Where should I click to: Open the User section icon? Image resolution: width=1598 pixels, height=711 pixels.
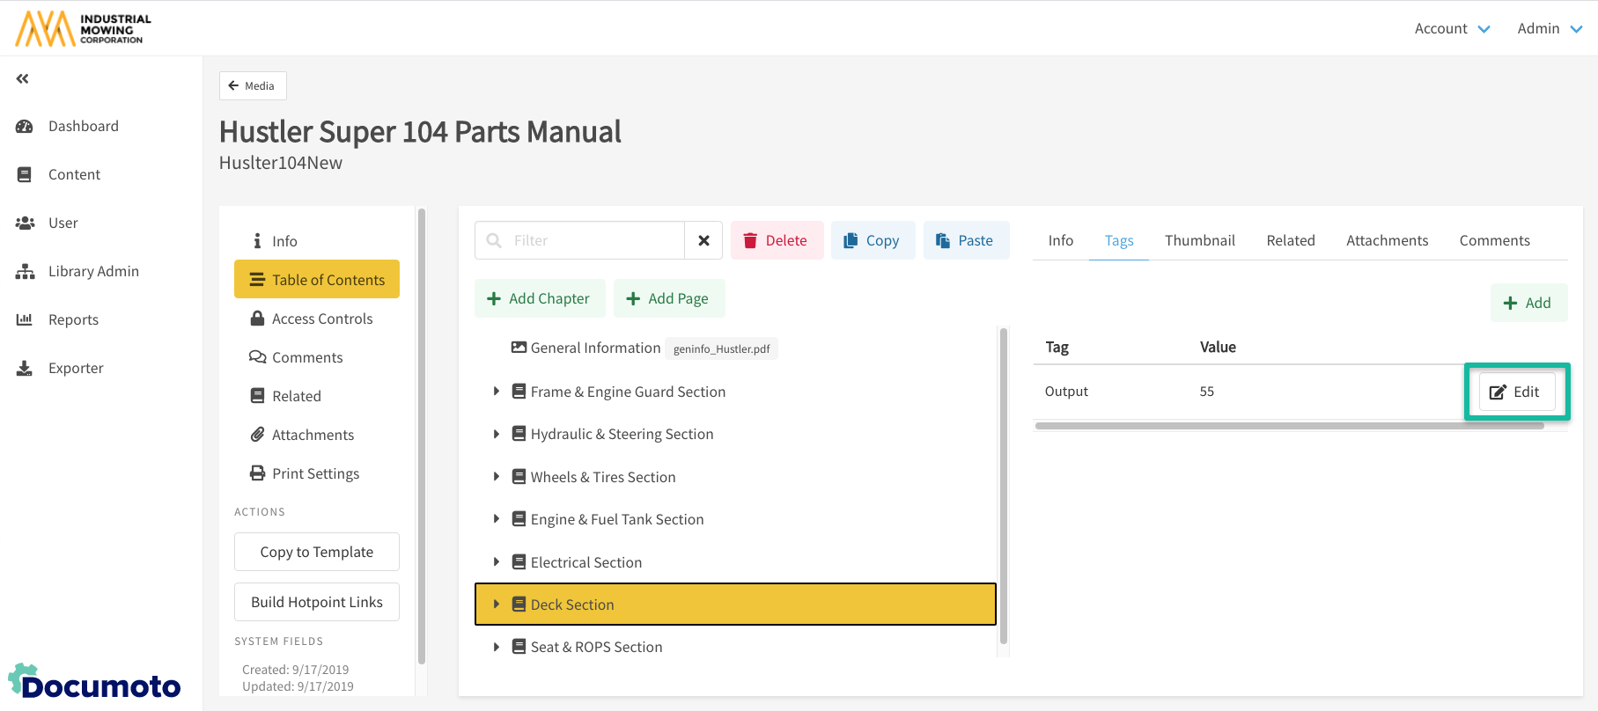25,224
